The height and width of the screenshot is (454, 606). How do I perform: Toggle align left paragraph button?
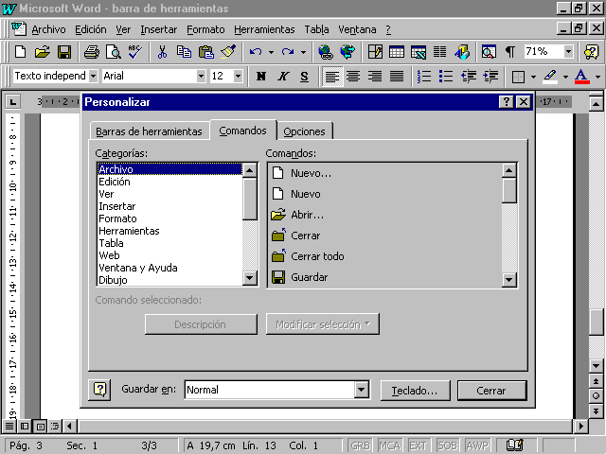tap(332, 76)
